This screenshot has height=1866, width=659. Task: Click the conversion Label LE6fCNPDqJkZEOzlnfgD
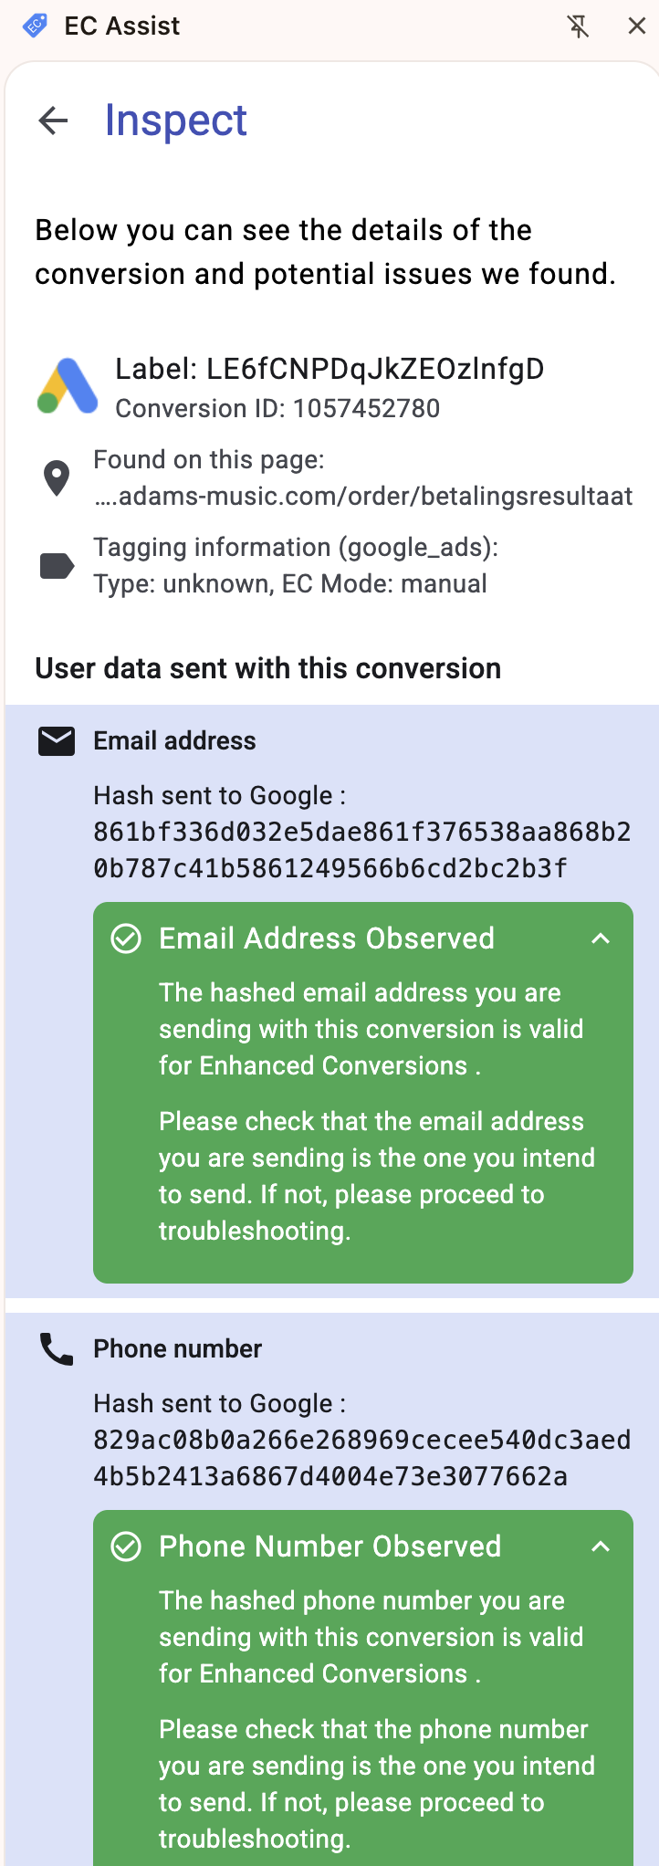click(x=329, y=369)
